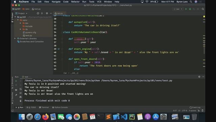Click test.py in the navigation bar

pos(36,9)
